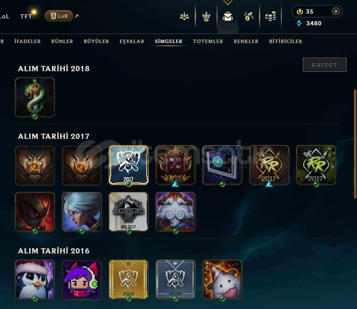Image resolution: width=357 pixels, height=309 pixels.
Task: Open the LoR external launch arrow
Action: (x=77, y=16)
